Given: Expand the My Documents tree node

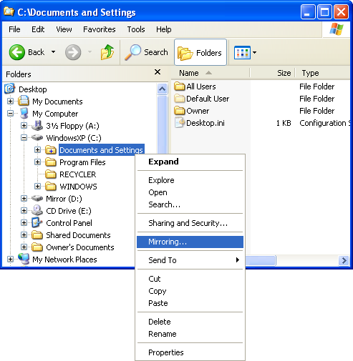Looking at the screenshot, I should (10, 101).
